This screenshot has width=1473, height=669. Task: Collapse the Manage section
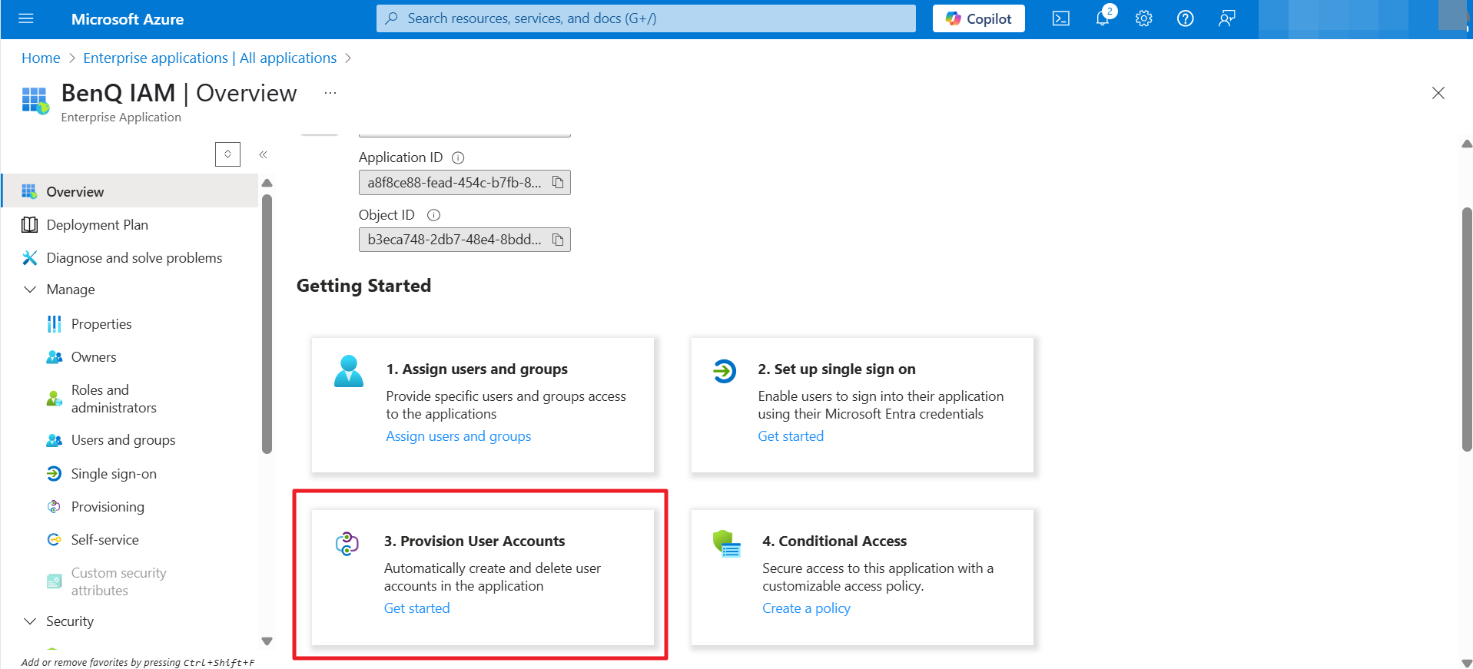click(x=31, y=290)
